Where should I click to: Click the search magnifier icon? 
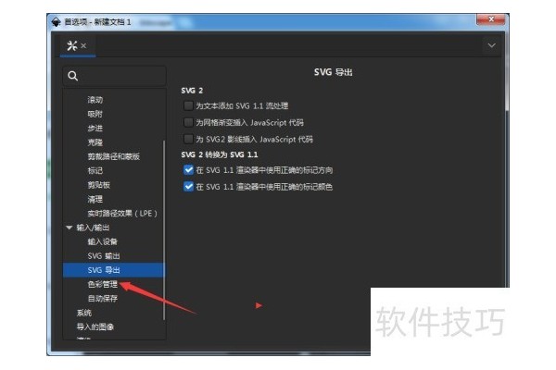tap(72, 76)
